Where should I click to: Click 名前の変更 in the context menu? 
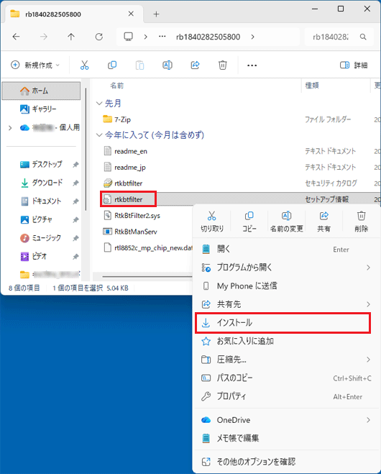pos(286,222)
